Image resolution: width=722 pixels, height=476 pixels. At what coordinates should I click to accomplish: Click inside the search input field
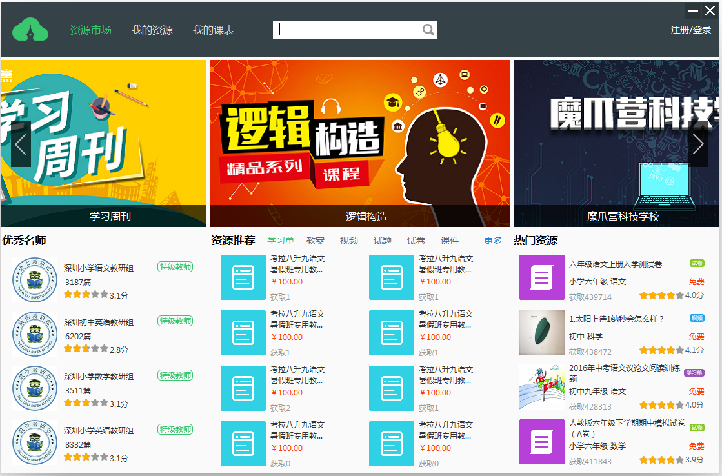[348, 30]
